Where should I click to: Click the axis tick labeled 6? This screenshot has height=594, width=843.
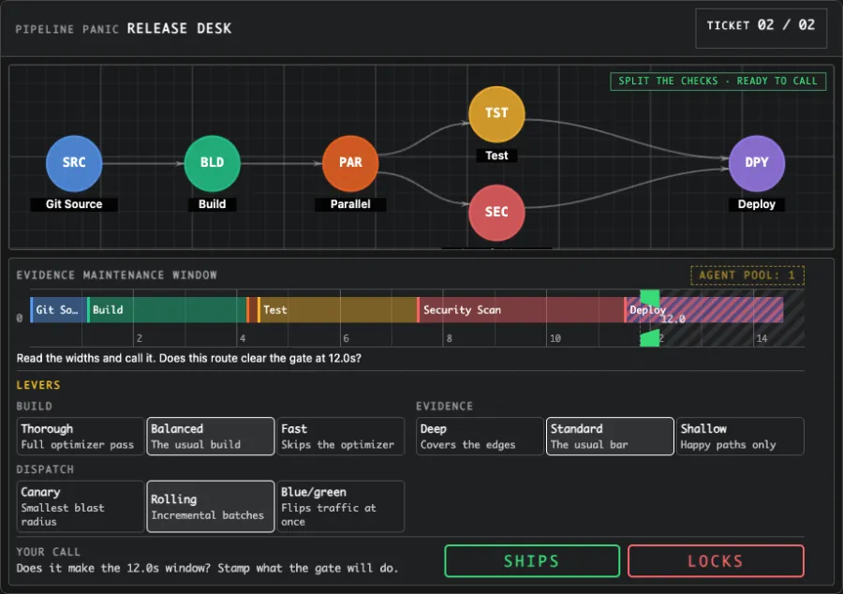[x=346, y=338]
